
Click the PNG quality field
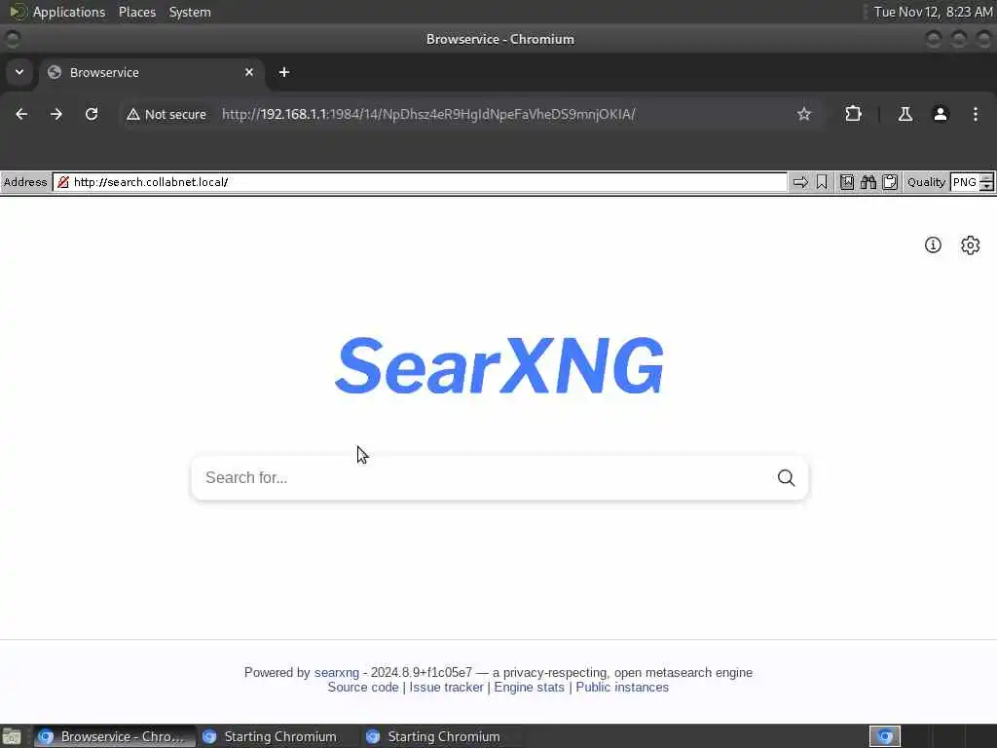point(965,182)
